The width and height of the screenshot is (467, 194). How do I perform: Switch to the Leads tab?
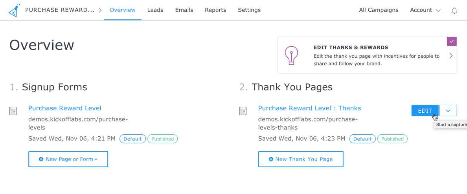pyautogui.click(x=155, y=10)
